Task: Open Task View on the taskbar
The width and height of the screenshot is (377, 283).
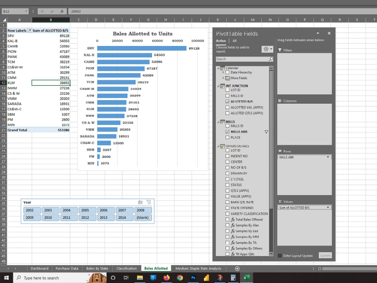Action: click(126, 278)
